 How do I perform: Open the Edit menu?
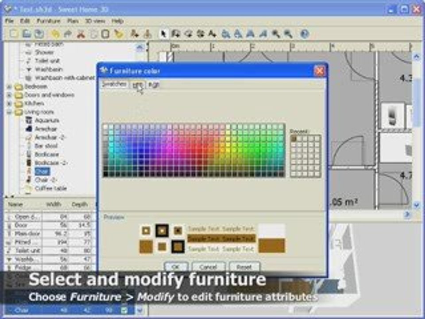pos(25,21)
